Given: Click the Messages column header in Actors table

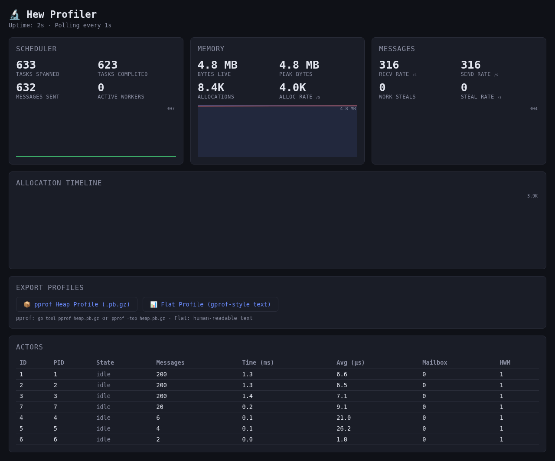Looking at the screenshot, I should pyautogui.click(x=170, y=362).
